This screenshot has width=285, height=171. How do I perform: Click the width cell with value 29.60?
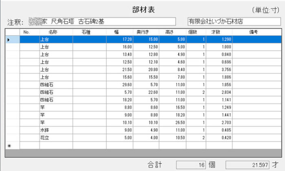(120, 84)
